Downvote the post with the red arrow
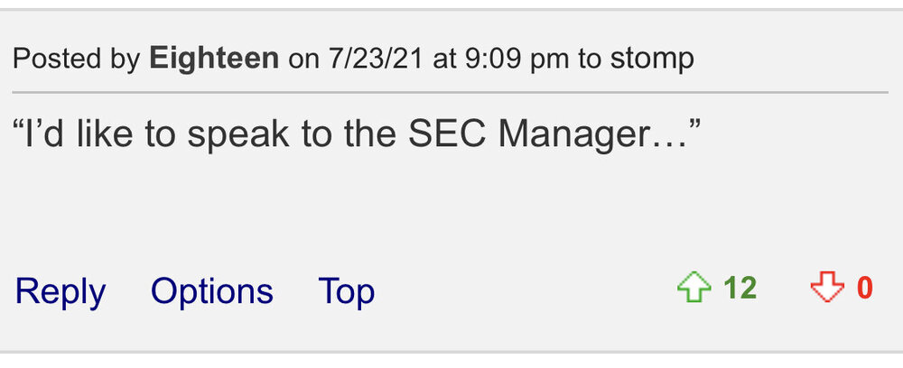903x368 pixels. [826, 289]
